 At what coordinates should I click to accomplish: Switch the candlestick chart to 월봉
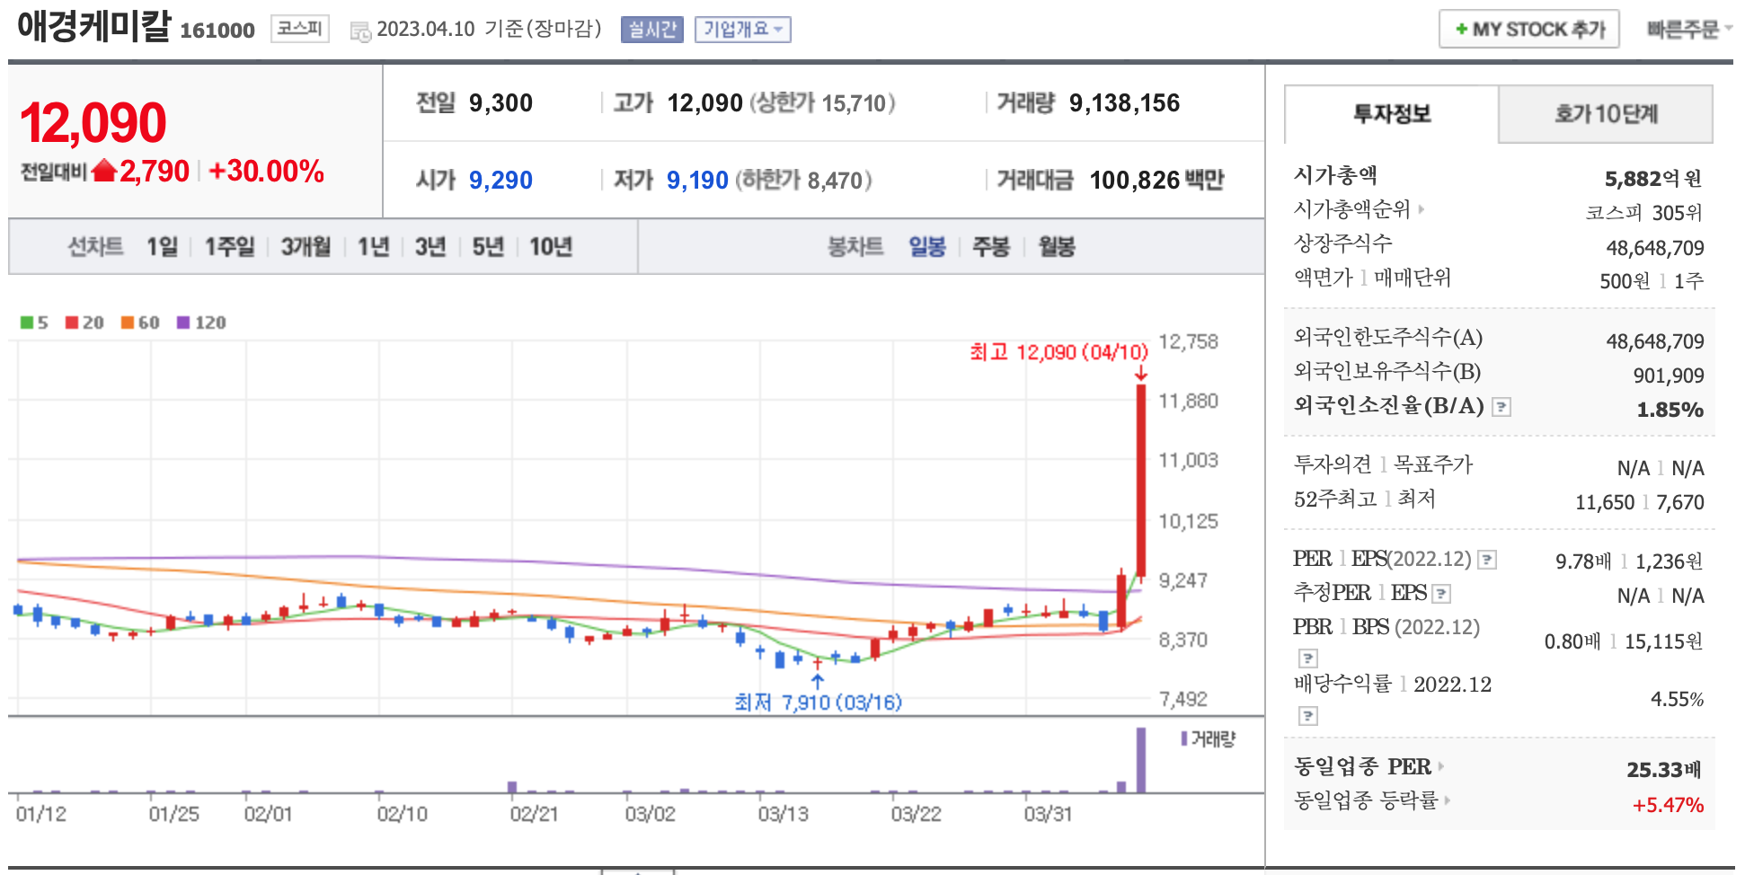pyautogui.click(x=1057, y=247)
